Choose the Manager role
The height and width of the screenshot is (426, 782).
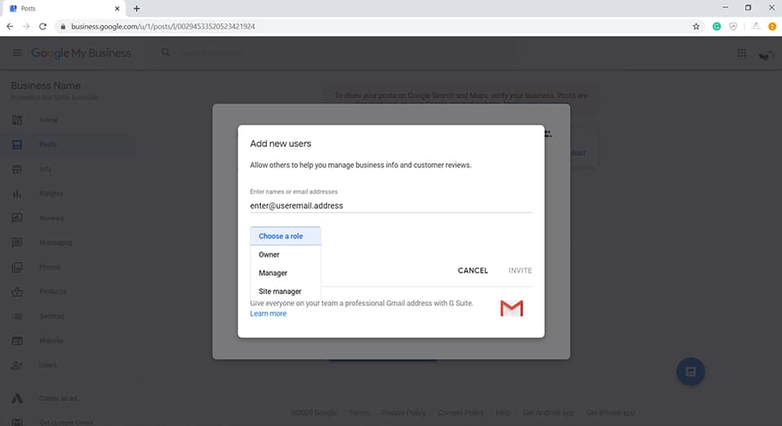click(x=285, y=273)
